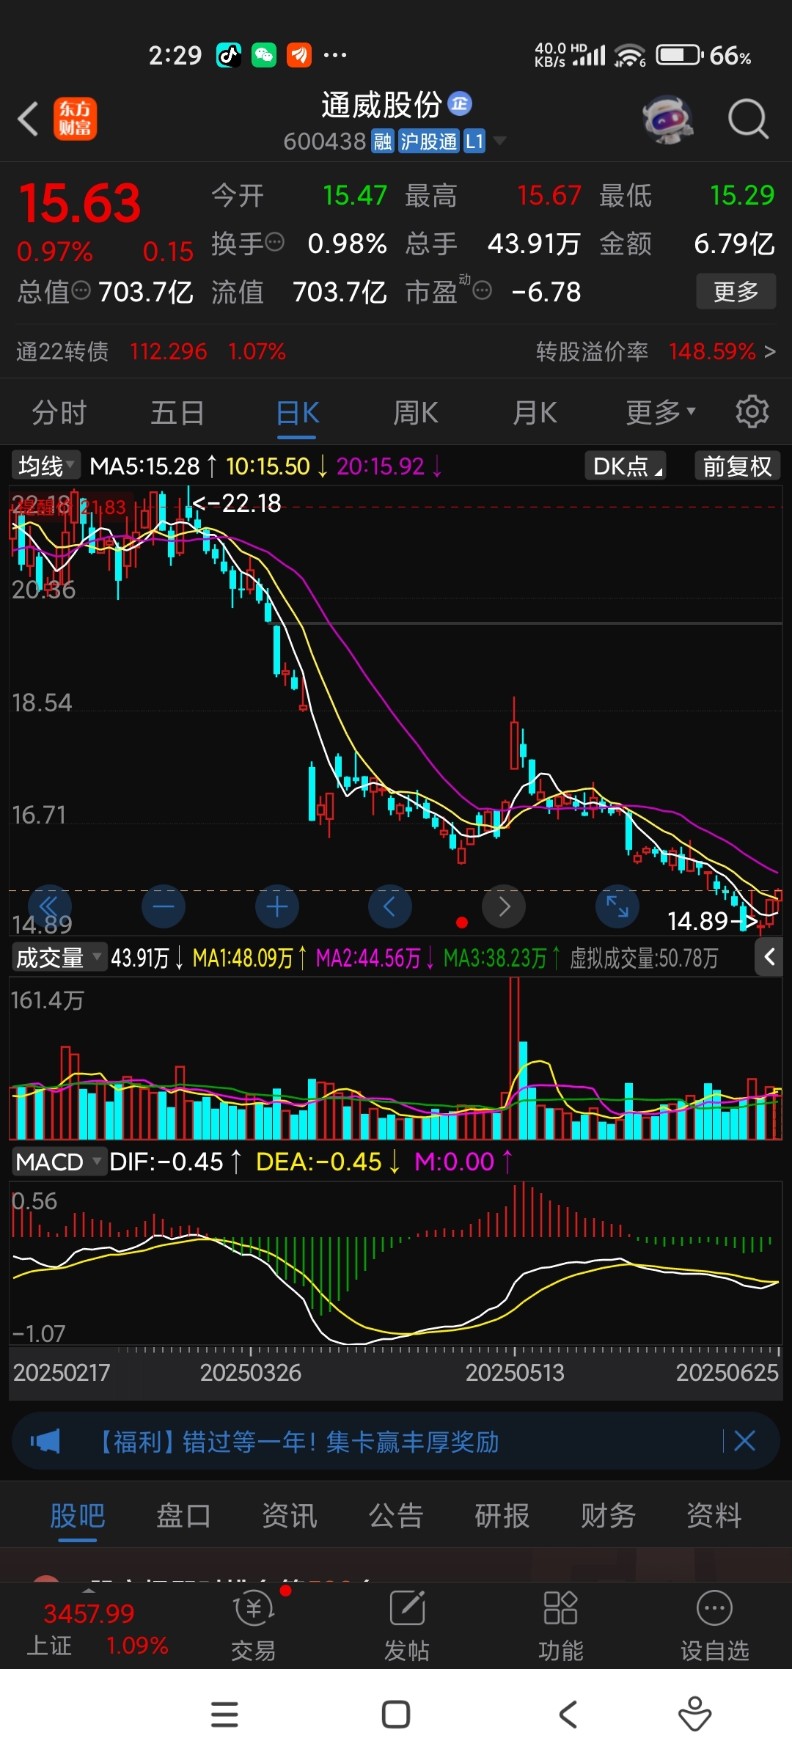The width and height of the screenshot is (792, 1760).
Task: Open 成交量 indicator dropdown
Action: click(x=59, y=957)
